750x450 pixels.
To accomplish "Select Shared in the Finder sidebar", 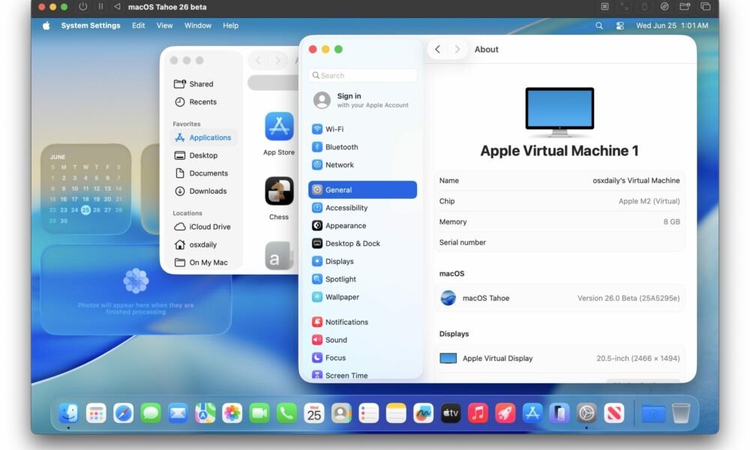I will 203,84.
